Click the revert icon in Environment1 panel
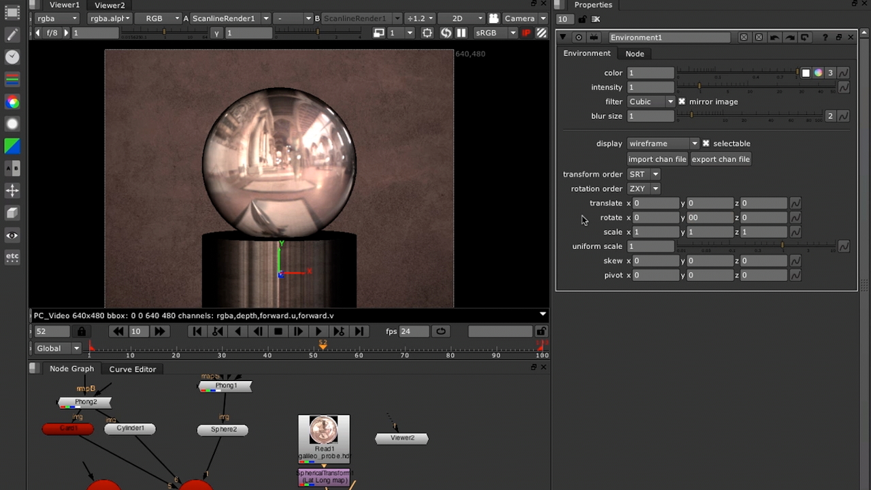The width and height of the screenshot is (871, 490). point(805,37)
